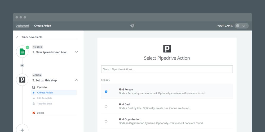Click the pencil icon to rename zap
The height and width of the screenshot is (132, 265).
coord(17,37)
